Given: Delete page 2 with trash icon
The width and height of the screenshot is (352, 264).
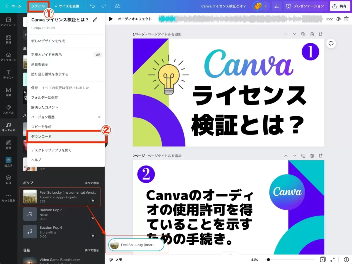Looking at the screenshot, I should pos(312,156).
